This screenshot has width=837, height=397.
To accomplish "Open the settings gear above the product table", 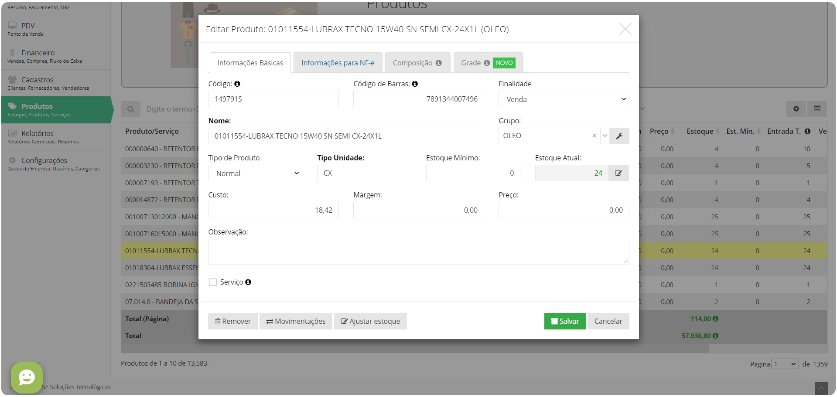I will pos(796,109).
